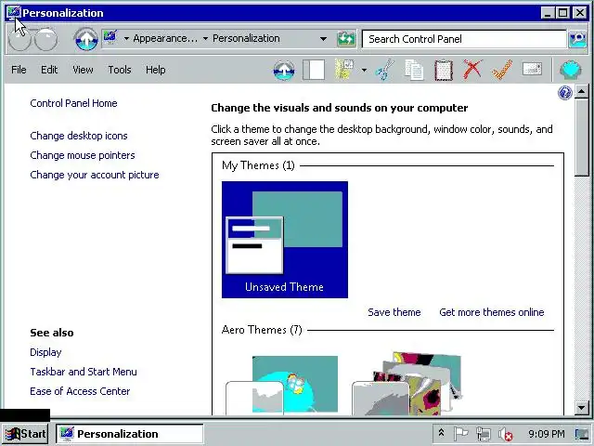Click the search magnifier icon
The image size is (594, 446).
pyautogui.click(x=577, y=39)
